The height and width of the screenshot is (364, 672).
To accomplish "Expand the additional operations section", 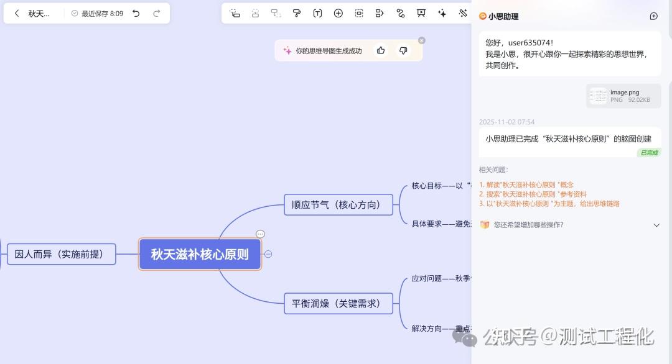I will (656, 225).
